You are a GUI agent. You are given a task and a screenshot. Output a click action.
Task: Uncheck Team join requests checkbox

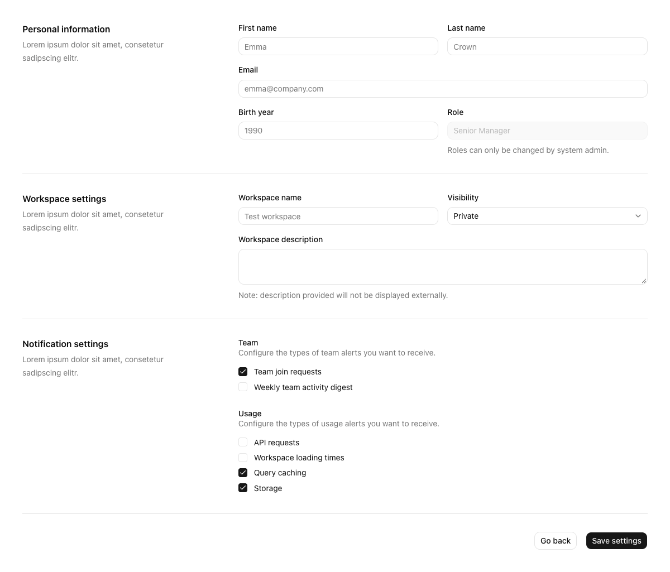[x=243, y=372]
